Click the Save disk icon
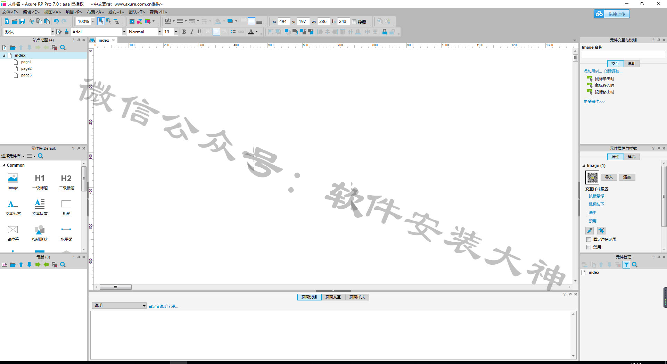 click(22, 22)
